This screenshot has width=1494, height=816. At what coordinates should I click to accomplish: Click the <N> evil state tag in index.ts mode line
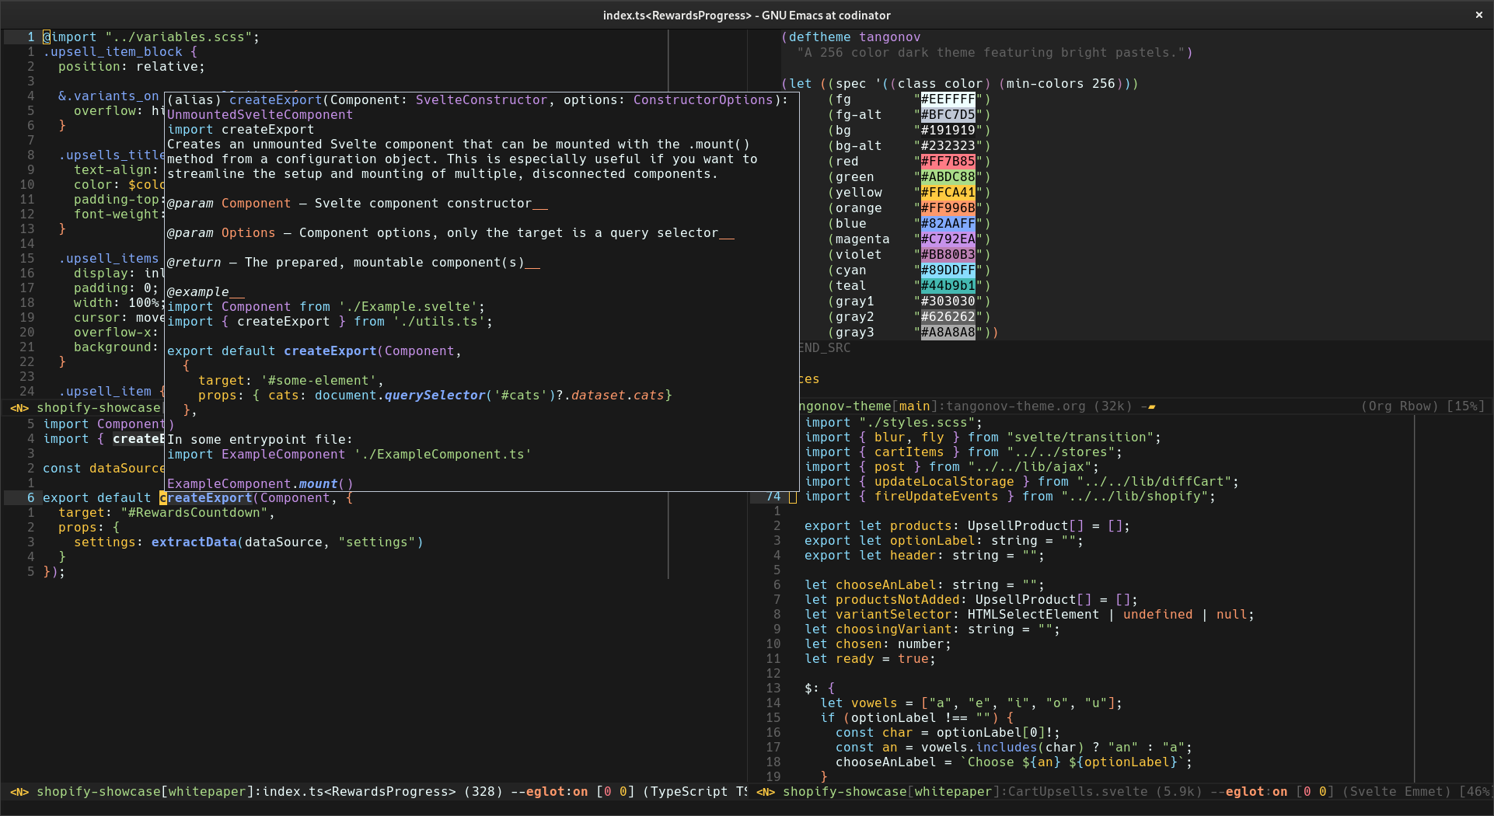click(19, 792)
